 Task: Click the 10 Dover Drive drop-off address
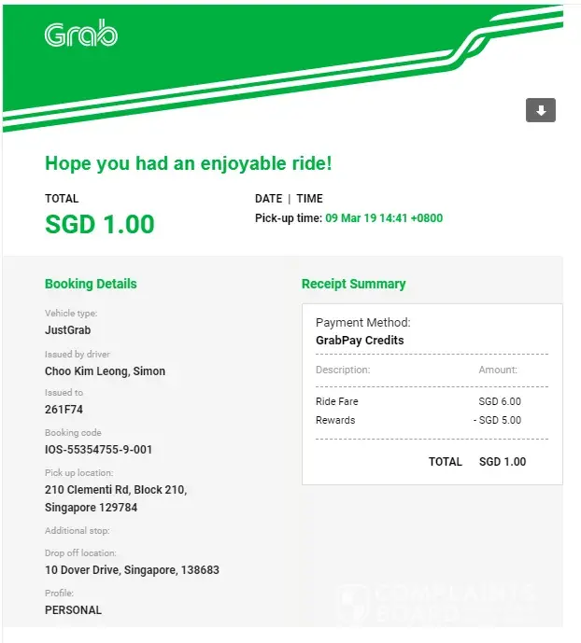point(132,570)
